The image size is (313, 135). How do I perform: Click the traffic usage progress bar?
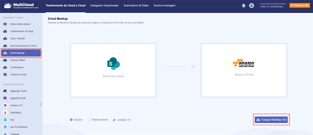[273, 4]
